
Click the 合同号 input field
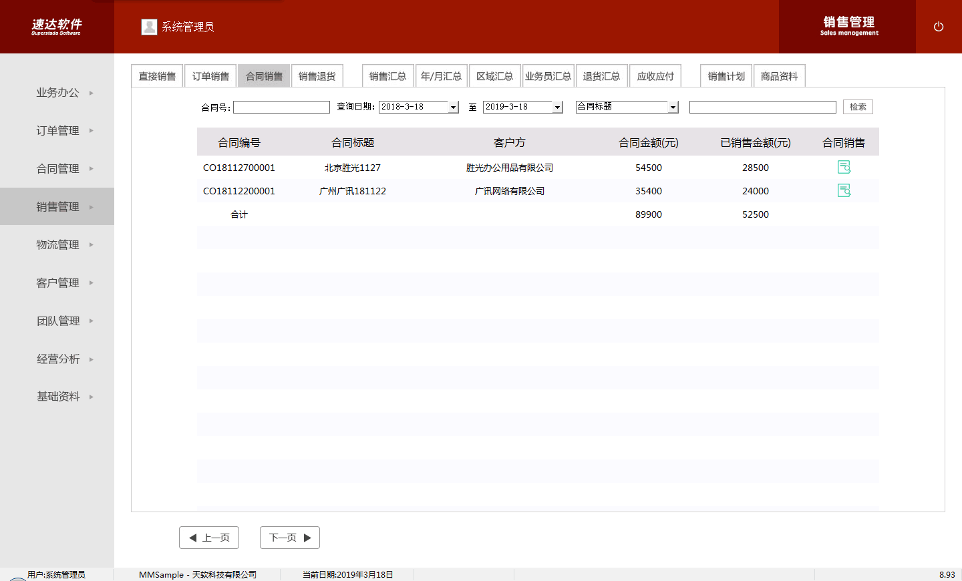click(281, 108)
